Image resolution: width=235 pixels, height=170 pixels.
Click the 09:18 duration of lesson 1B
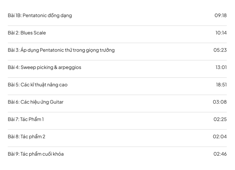220,16
